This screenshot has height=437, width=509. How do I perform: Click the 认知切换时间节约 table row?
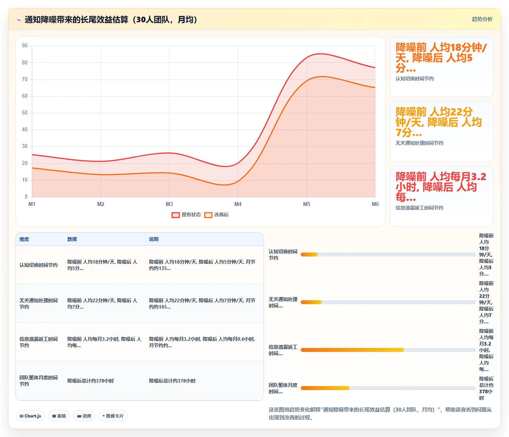[x=140, y=265]
